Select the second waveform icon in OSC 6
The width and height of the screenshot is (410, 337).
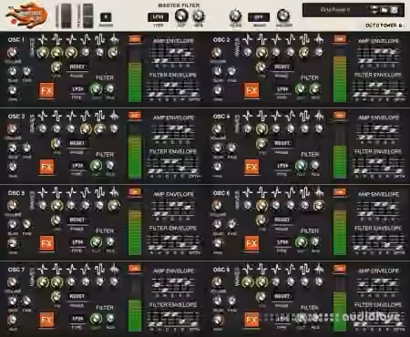261,192
